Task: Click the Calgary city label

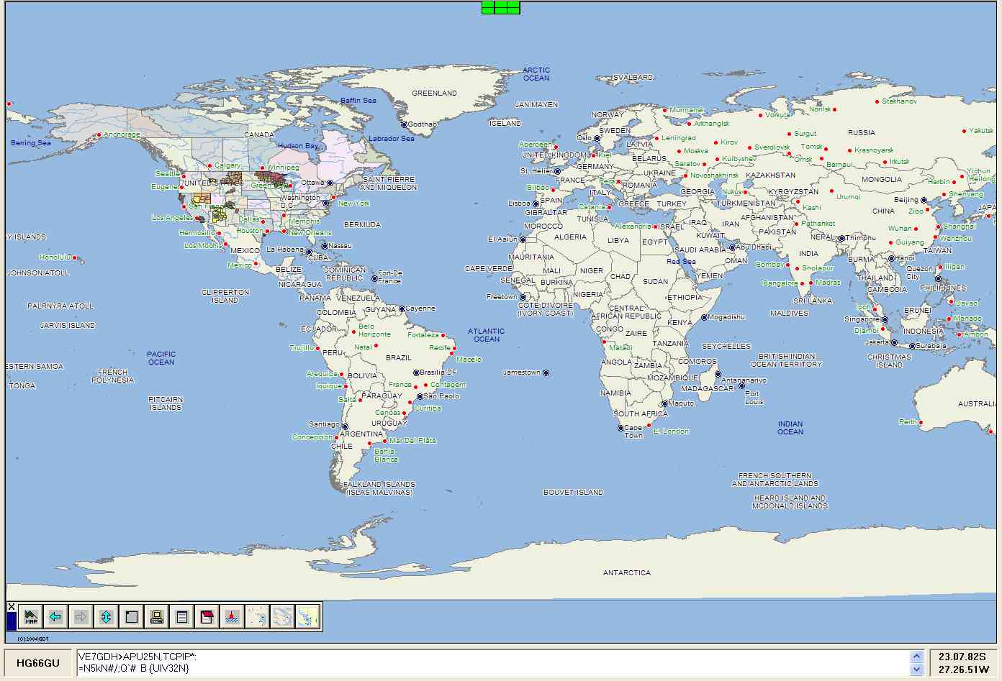Action: (x=227, y=165)
